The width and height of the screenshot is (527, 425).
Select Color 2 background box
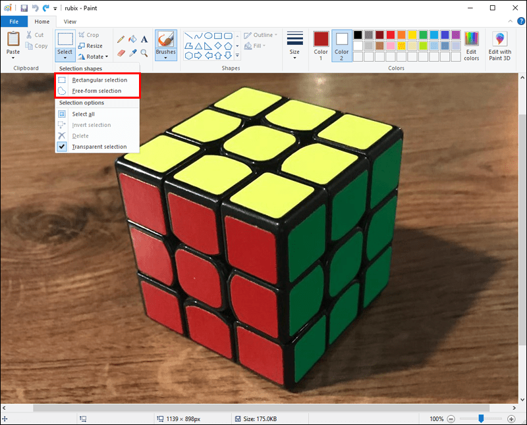point(341,46)
